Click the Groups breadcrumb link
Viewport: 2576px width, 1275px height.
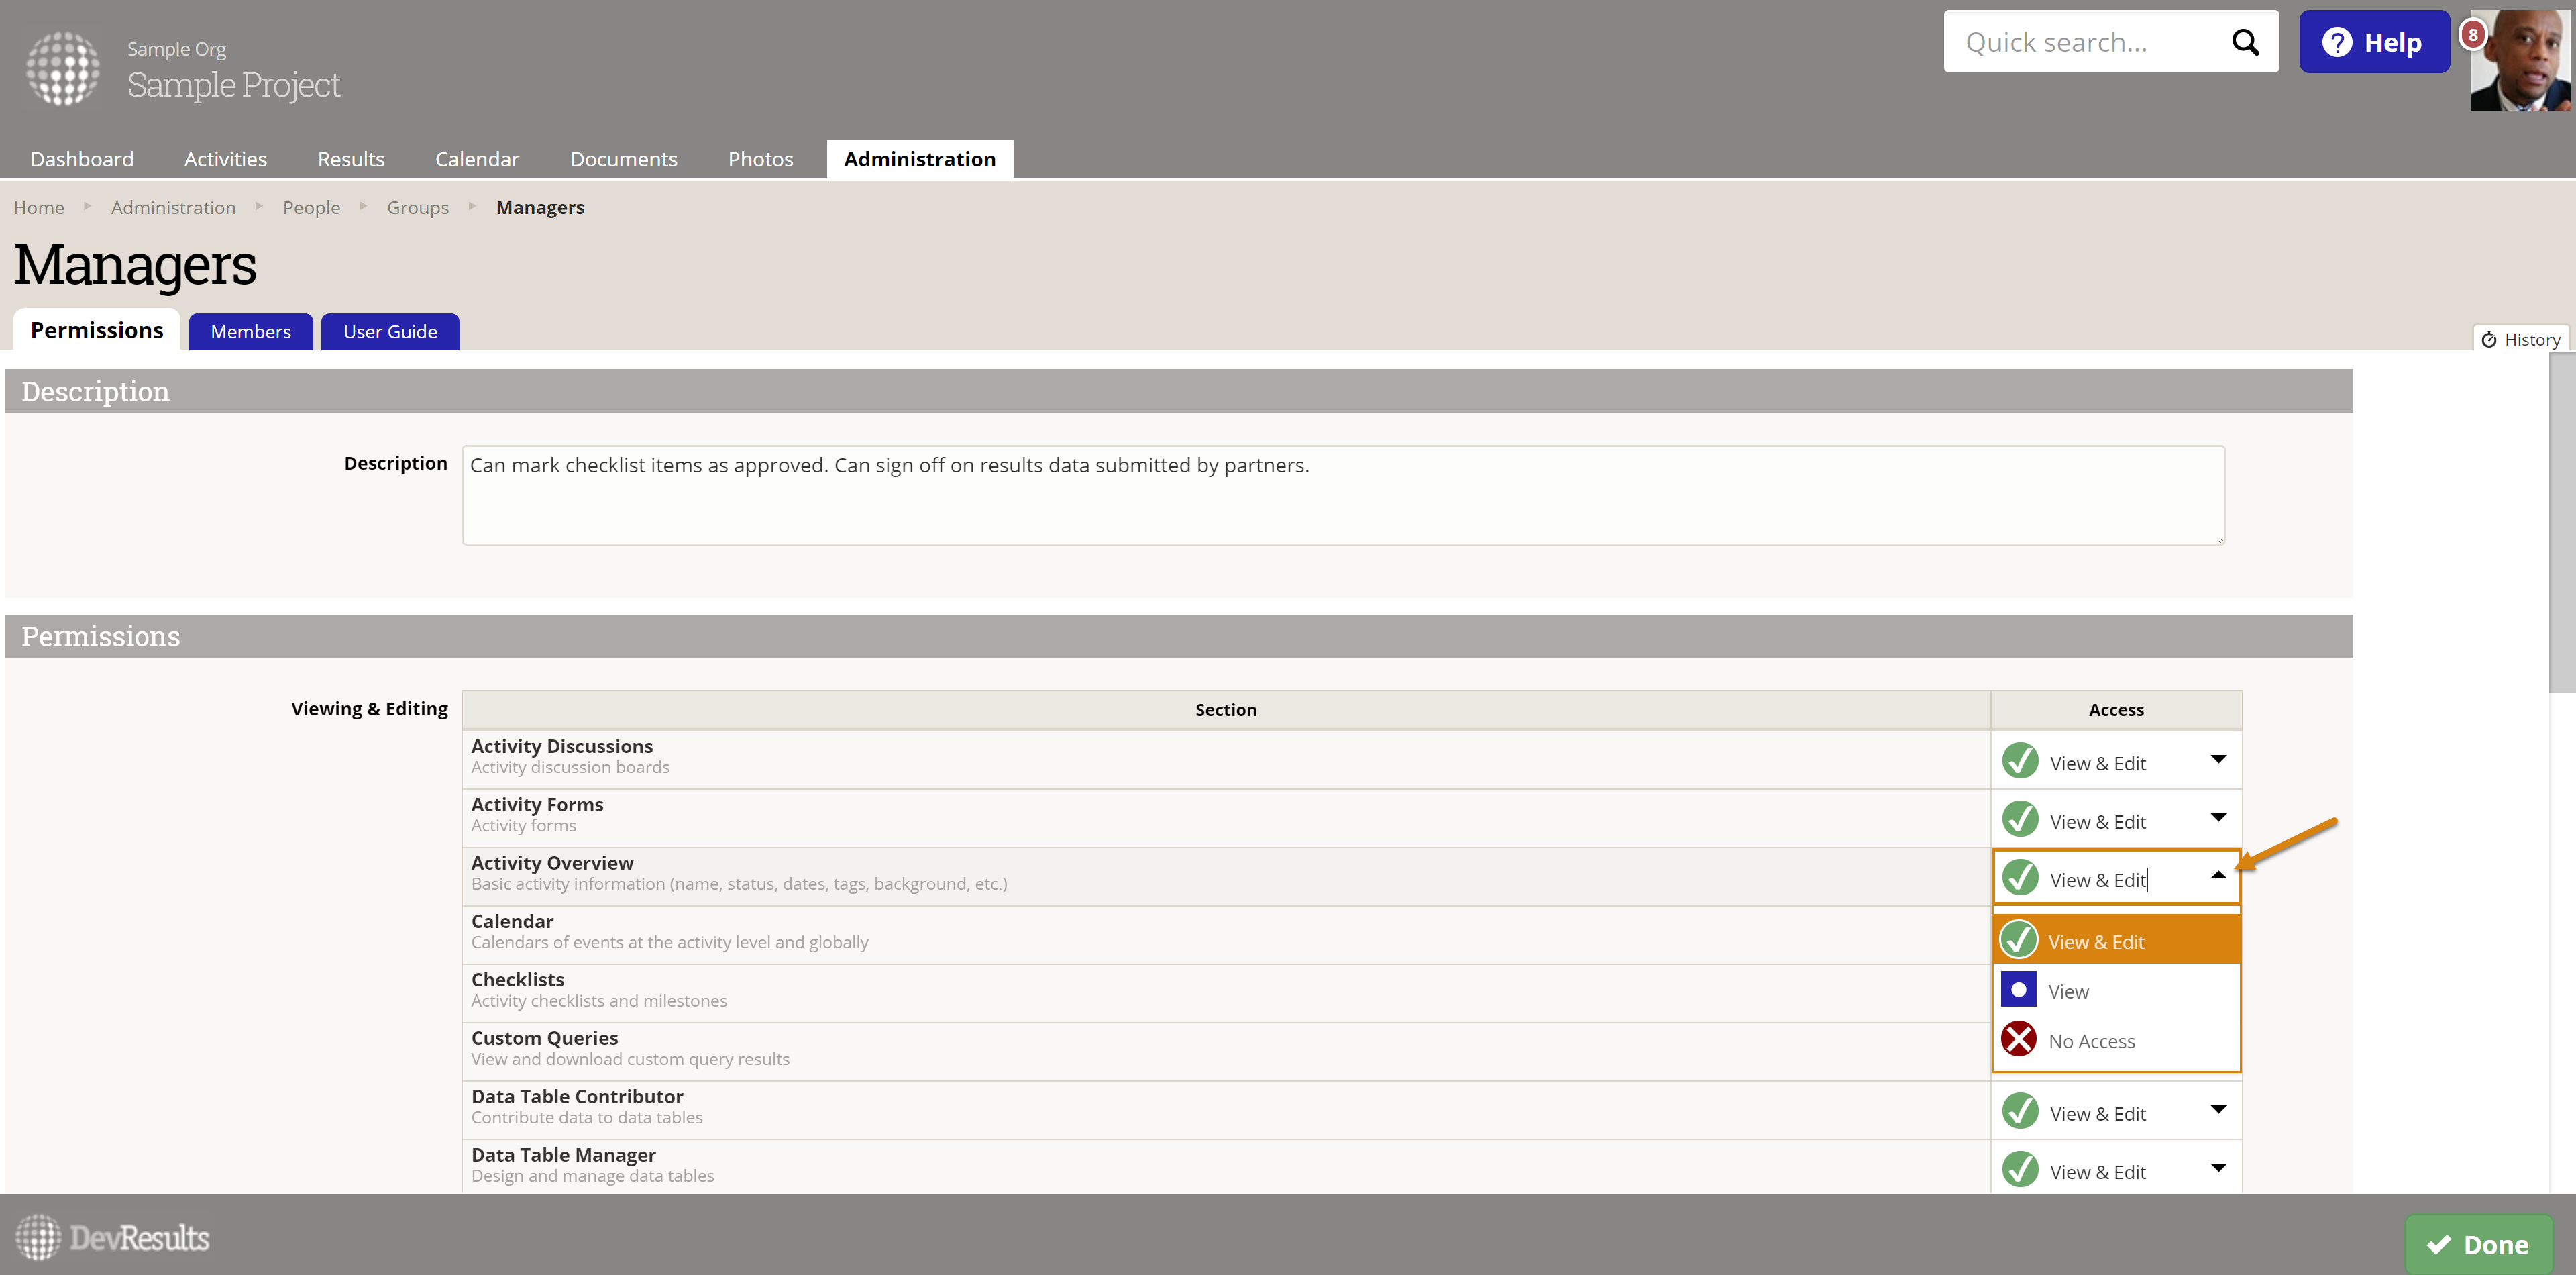[x=417, y=208]
